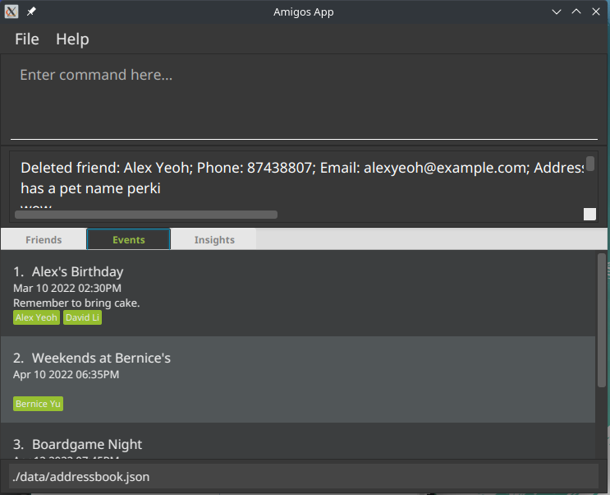Click the has a pet name perki line

click(90, 188)
